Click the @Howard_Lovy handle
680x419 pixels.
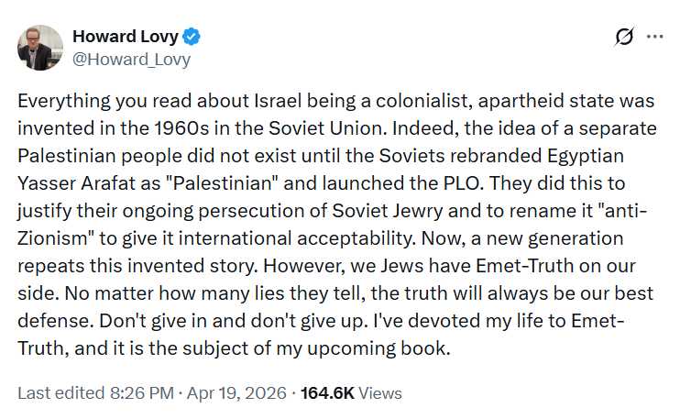131,60
